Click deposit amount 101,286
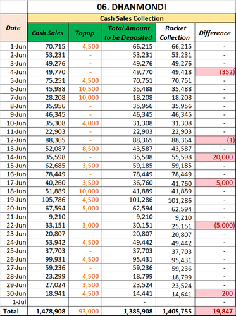 129,200
